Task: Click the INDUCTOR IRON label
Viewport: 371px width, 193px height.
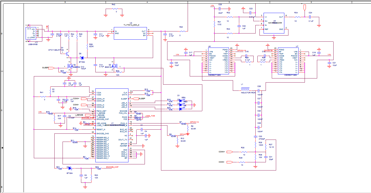Action: pos(248,93)
